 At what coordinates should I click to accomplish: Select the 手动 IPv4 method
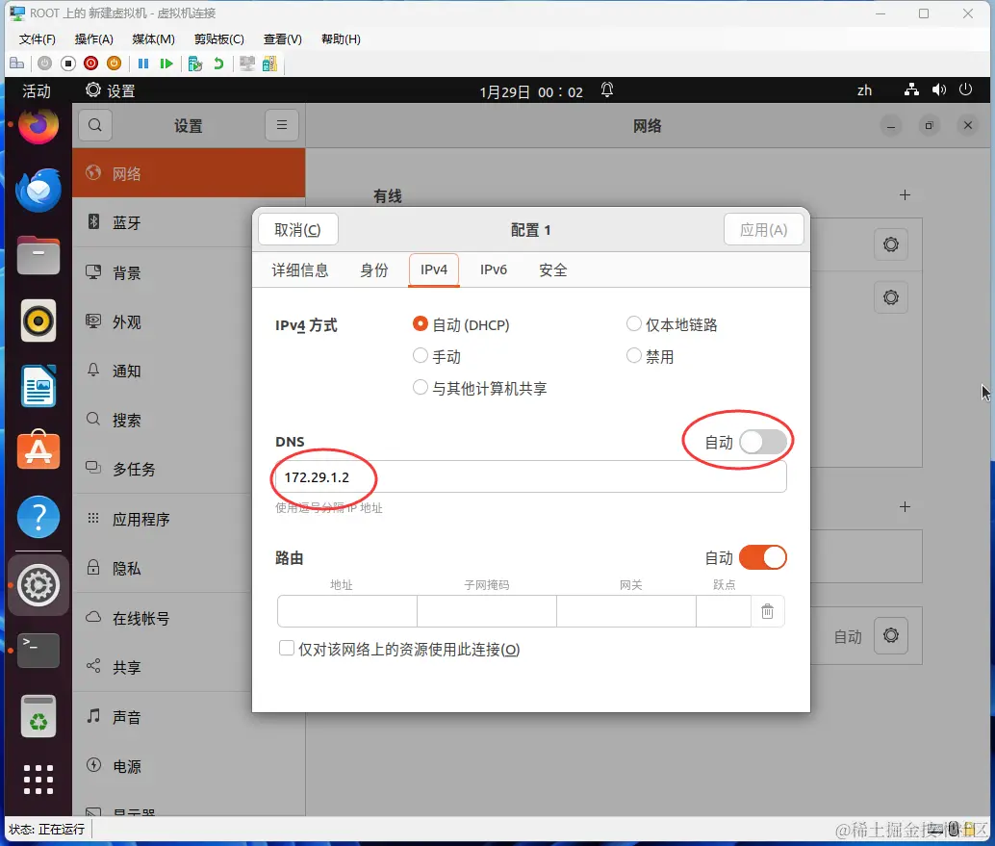tap(421, 356)
